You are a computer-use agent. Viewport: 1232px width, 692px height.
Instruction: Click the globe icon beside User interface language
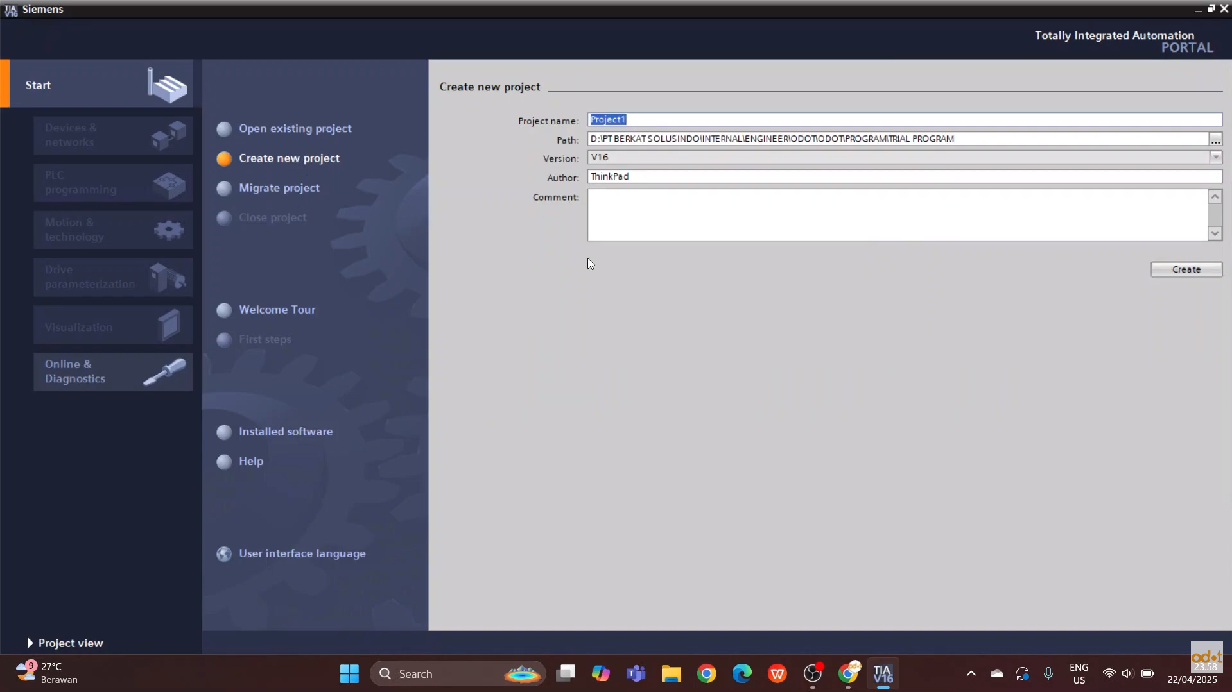(224, 554)
